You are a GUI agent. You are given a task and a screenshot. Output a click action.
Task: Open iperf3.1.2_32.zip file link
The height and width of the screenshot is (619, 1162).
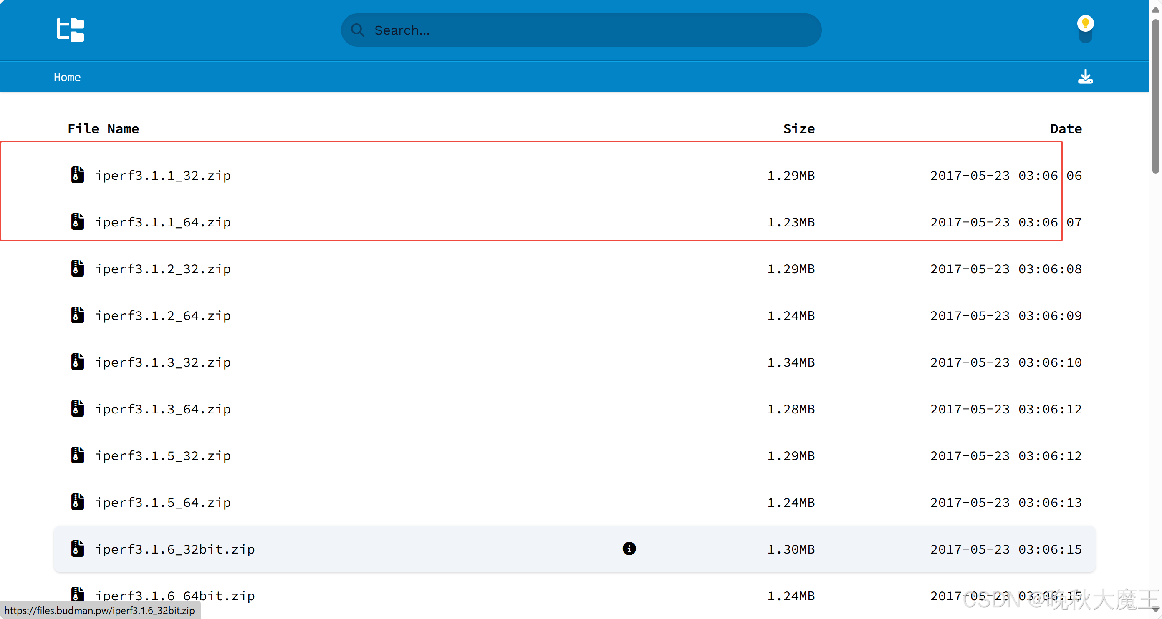coord(163,269)
